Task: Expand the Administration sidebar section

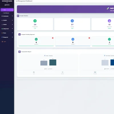Action: pyautogui.click(x=7, y=16)
